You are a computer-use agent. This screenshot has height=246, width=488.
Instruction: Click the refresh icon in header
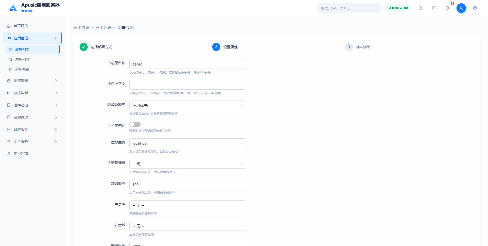coord(434,8)
